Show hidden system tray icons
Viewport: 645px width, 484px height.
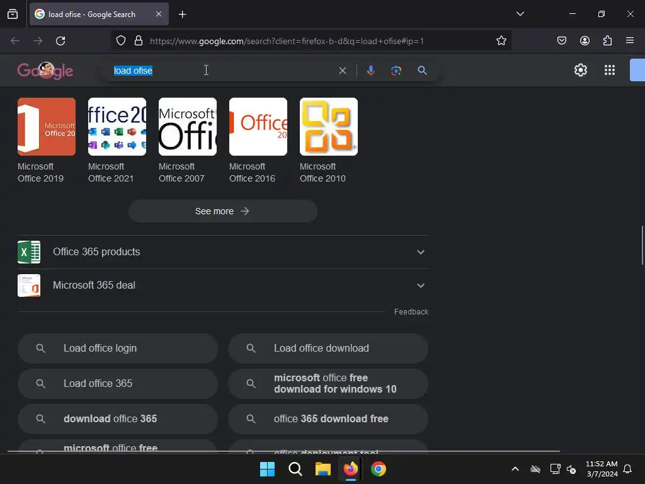(x=515, y=469)
